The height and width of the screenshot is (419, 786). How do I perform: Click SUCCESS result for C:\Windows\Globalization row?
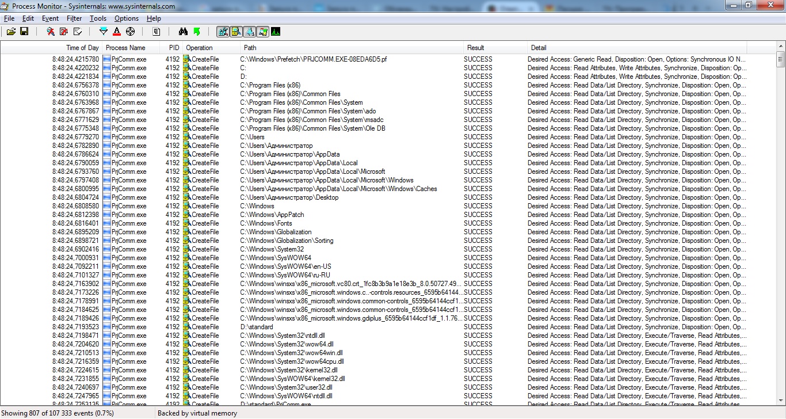[478, 232]
